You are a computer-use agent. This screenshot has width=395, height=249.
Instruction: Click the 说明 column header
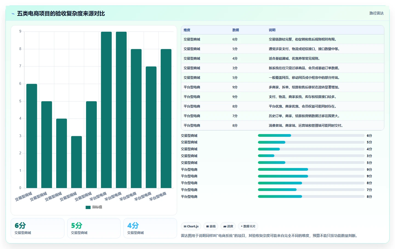pyautogui.click(x=272, y=30)
